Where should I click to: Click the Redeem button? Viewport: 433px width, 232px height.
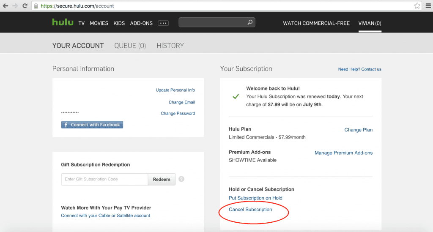click(x=162, y=179)
